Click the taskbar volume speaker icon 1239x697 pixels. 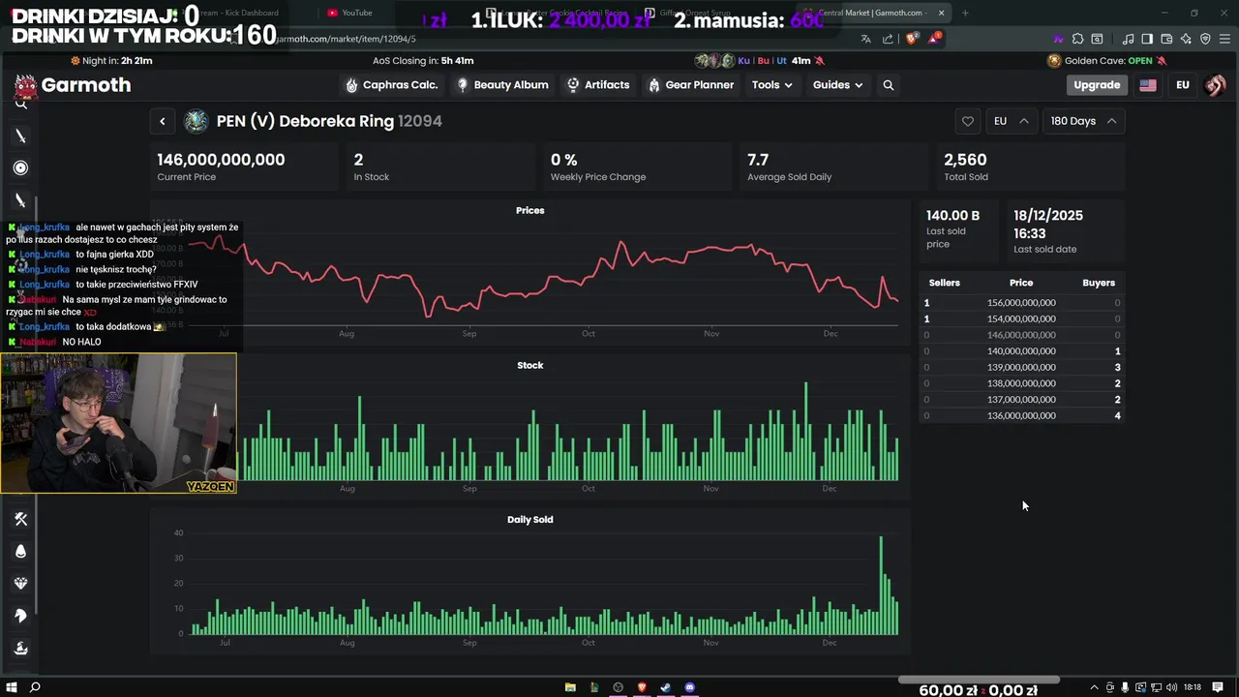1172,687
